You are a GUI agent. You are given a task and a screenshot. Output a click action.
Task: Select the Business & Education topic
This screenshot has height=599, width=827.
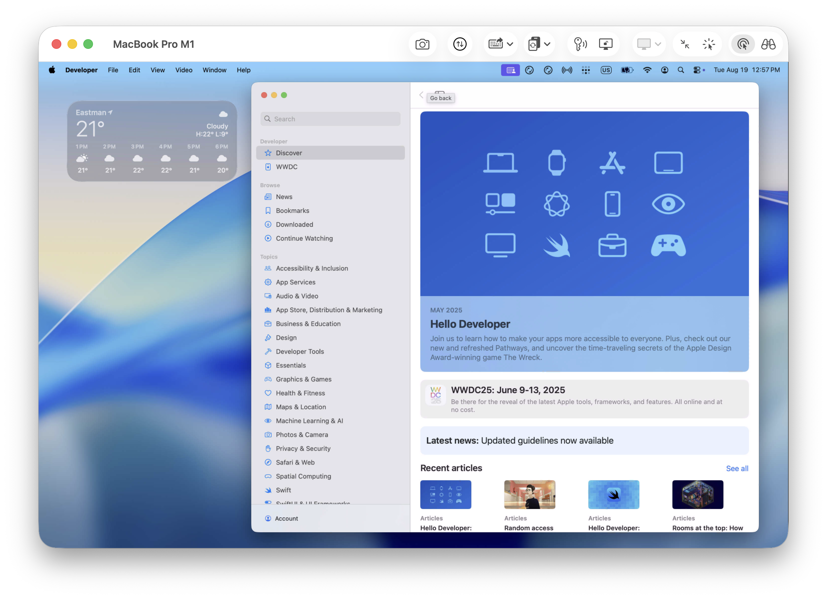click(x=330, y=324)
